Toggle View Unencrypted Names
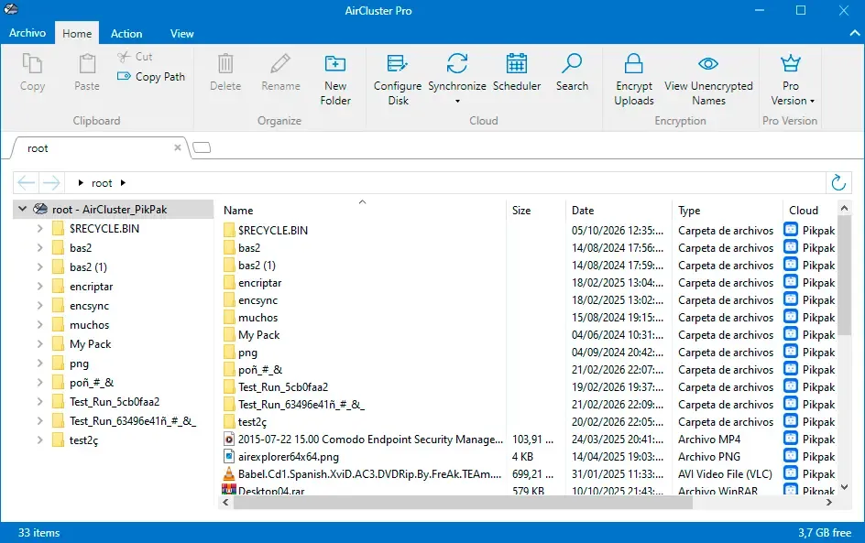The width and height of the screenshot is (865, 543). click(708, 78)
